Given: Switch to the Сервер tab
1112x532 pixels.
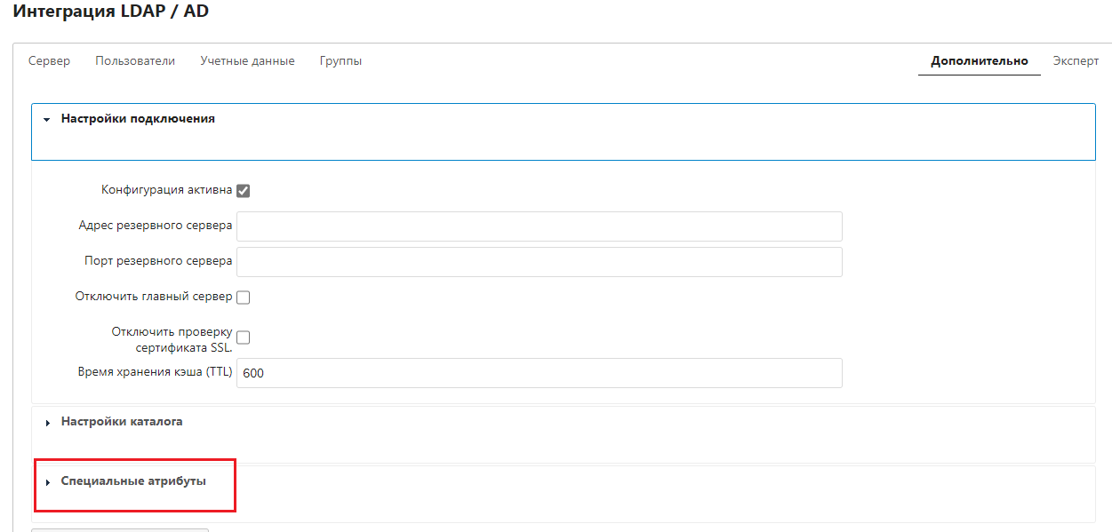Looking at the screenshot, I should pyautogui.click(x=49, y=61).
